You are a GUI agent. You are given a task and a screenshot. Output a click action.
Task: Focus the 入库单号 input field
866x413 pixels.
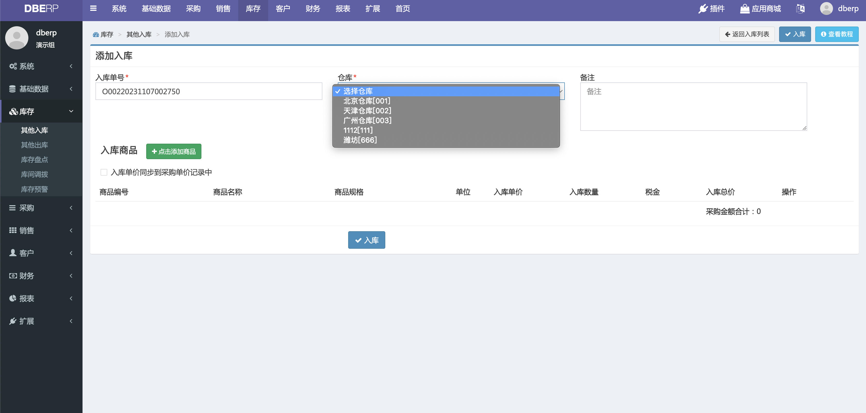click(x=209, y=91)
